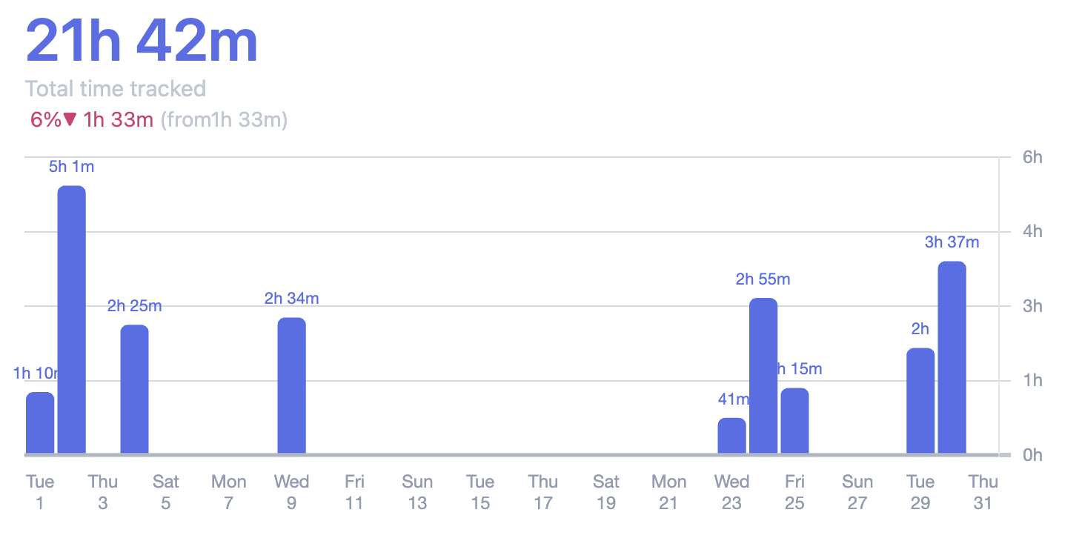1082x541 pixels.
Task: Click the 2h 34m bar on Wed 9
Action: tap(291, 385)
